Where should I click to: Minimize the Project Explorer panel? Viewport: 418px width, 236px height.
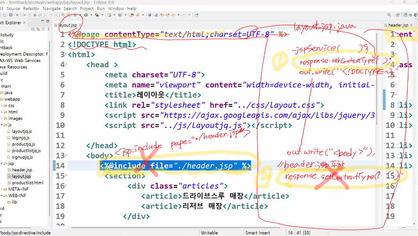tap(42, 21)
